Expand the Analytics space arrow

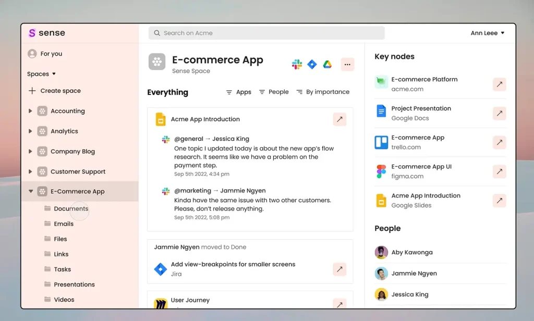point(30,131)
